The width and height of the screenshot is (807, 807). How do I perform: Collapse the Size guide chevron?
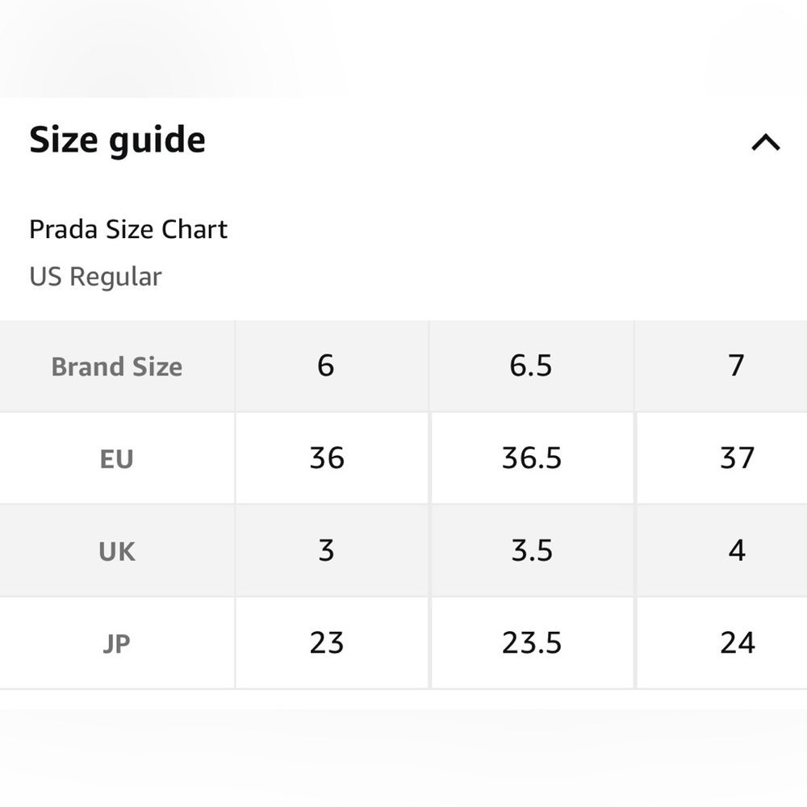[765, 143]
